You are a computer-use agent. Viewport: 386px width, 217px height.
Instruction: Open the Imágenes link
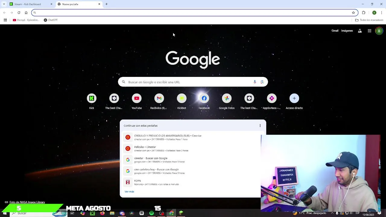click(x=347, y=31)
